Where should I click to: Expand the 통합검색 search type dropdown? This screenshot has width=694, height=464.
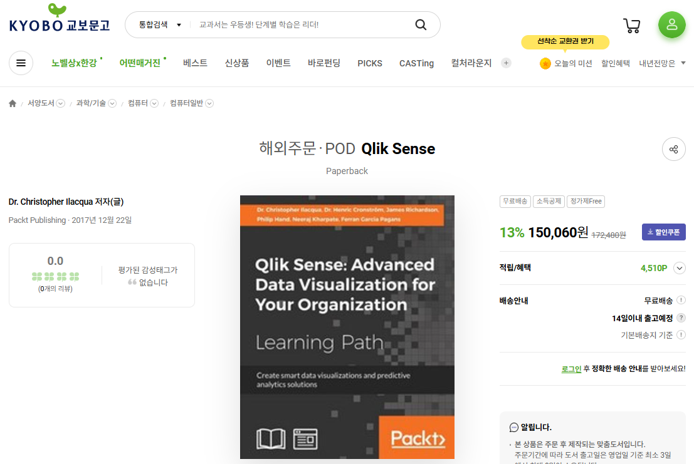160,25
